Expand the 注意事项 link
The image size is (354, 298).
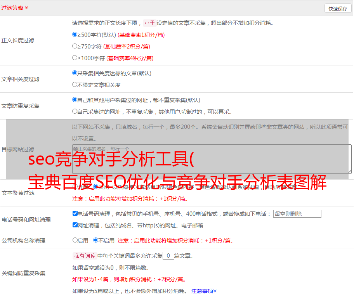(204, 291)
